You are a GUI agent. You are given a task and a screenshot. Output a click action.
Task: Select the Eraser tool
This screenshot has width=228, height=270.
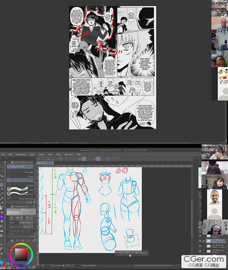coord(2,222)
